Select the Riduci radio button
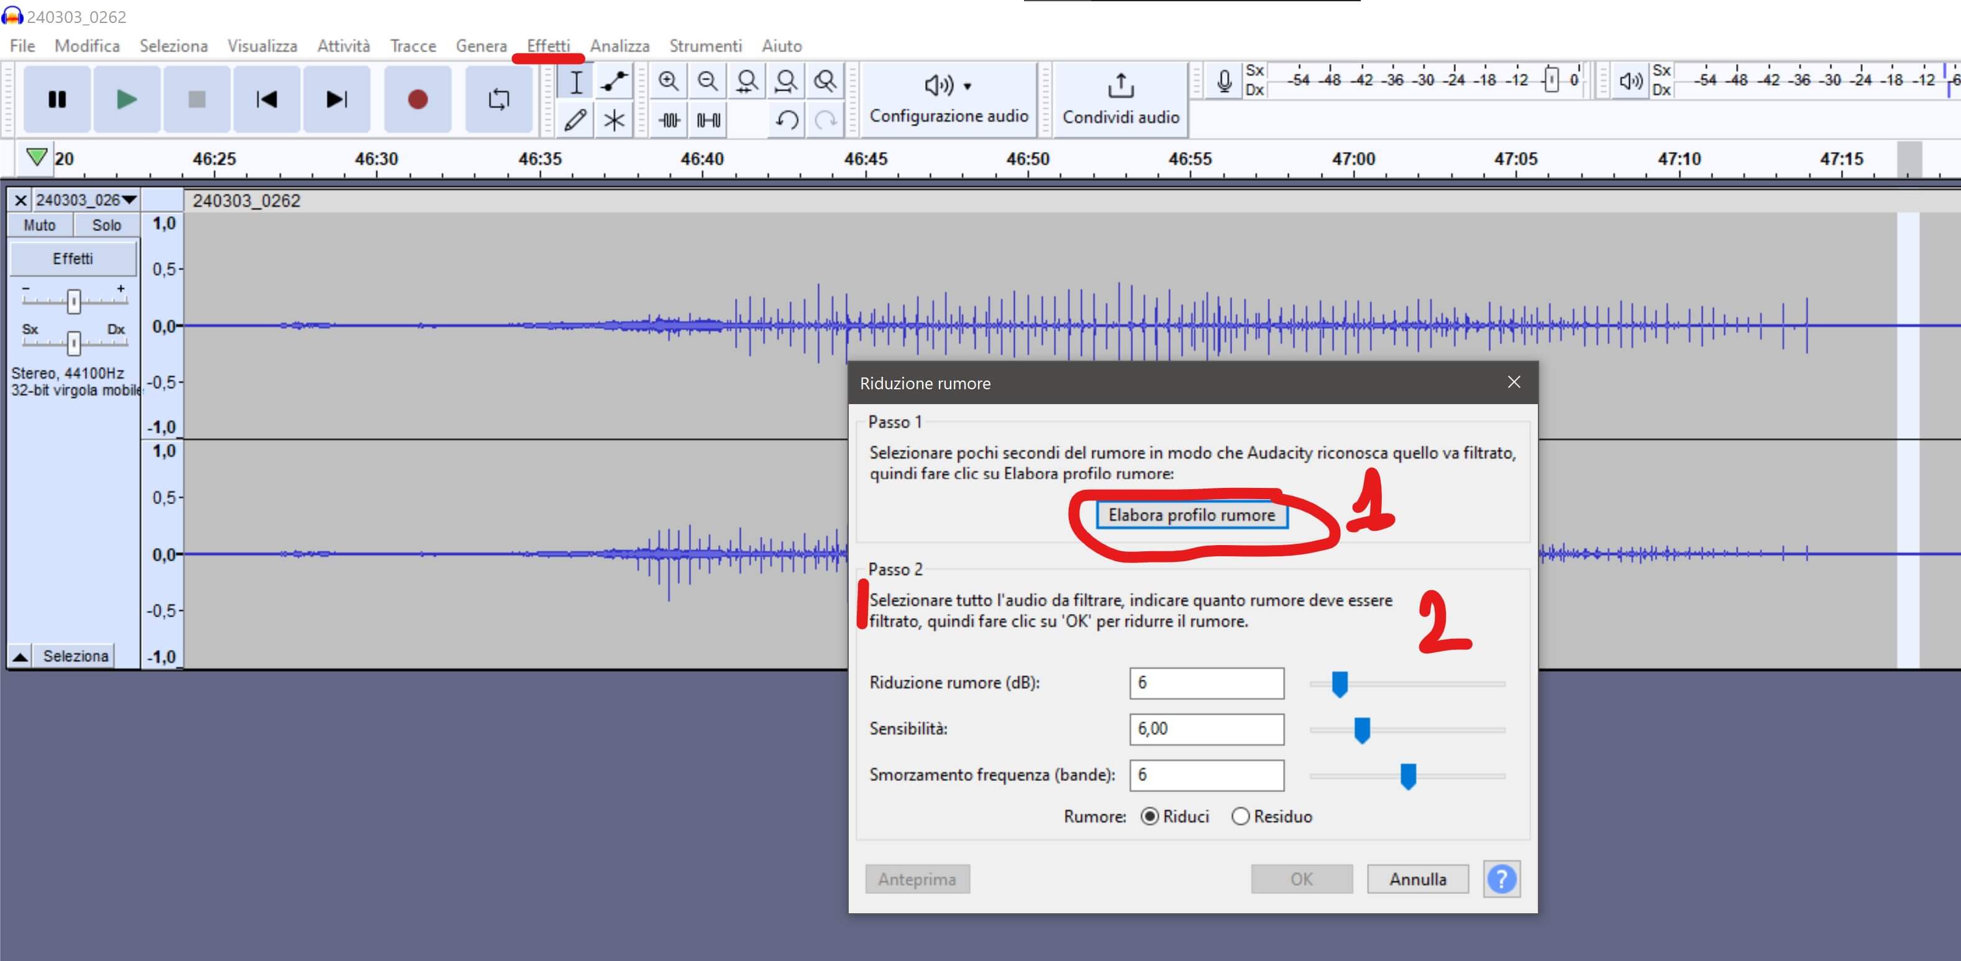Screen dimensions: 1961x961 tap(1150, 816)
